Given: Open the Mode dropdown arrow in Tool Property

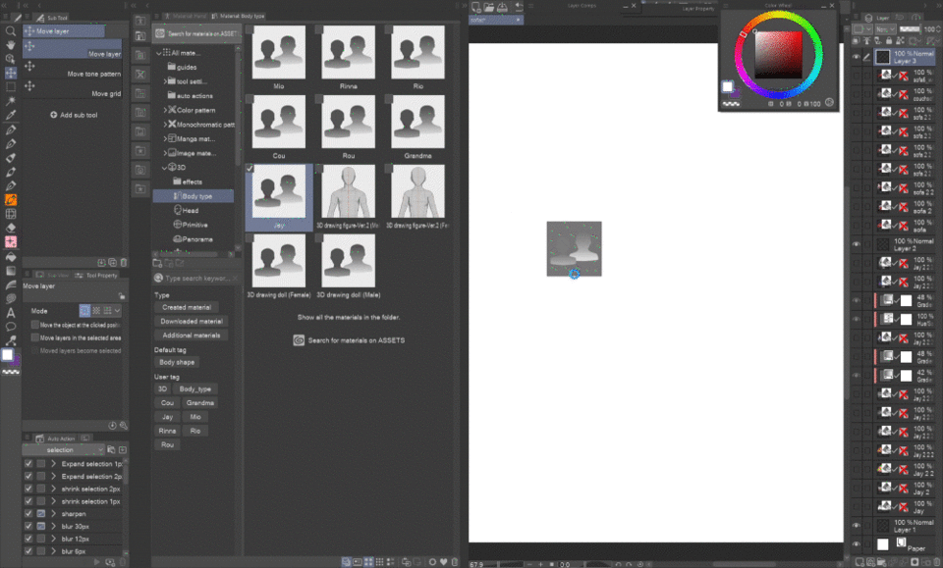Looking at the screenshot, I should (x=117, y=310).
